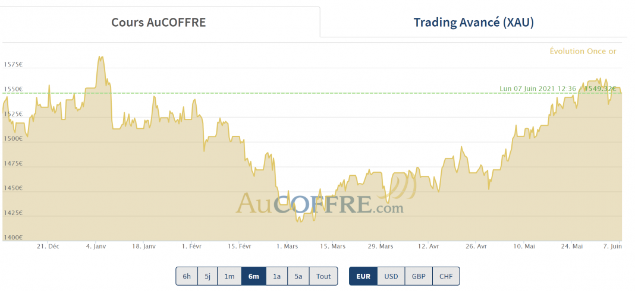Switch currency to USD
This screenshot has height=291, width=635.
point(391,276)
